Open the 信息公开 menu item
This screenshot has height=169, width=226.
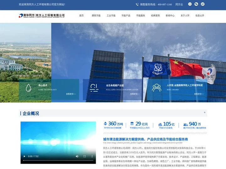click(200, 16)
